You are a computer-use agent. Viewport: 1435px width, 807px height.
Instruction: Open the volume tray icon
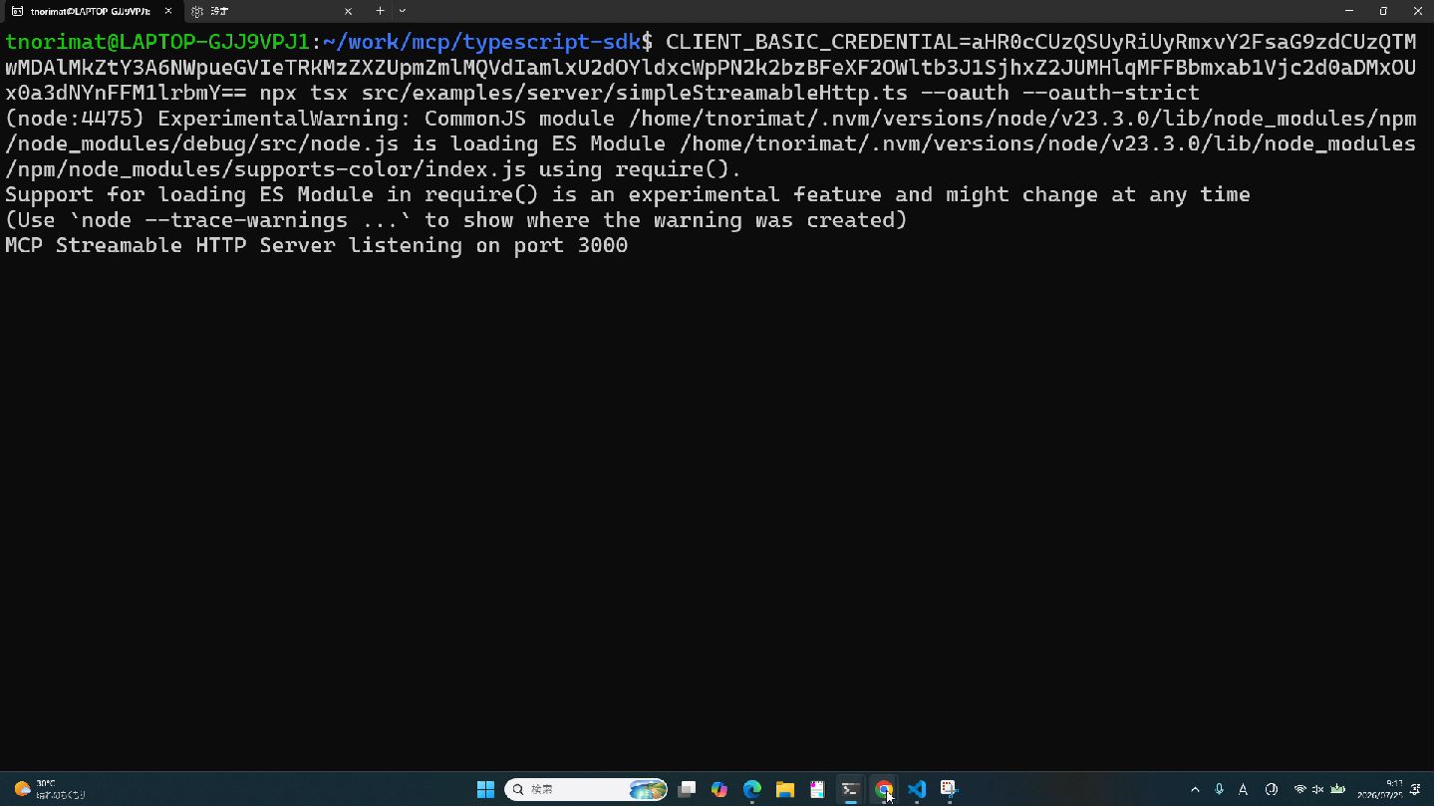click(1318, 789)
